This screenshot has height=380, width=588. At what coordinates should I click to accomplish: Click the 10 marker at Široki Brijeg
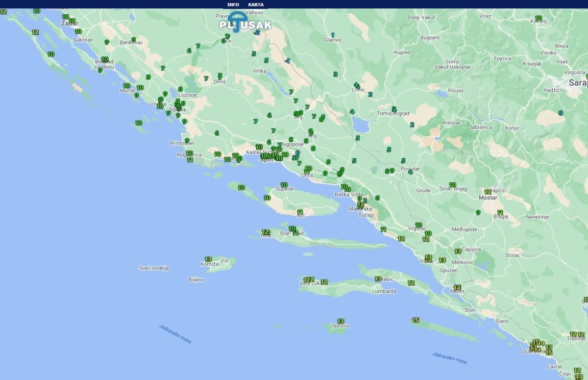click(x=452, y=185)
